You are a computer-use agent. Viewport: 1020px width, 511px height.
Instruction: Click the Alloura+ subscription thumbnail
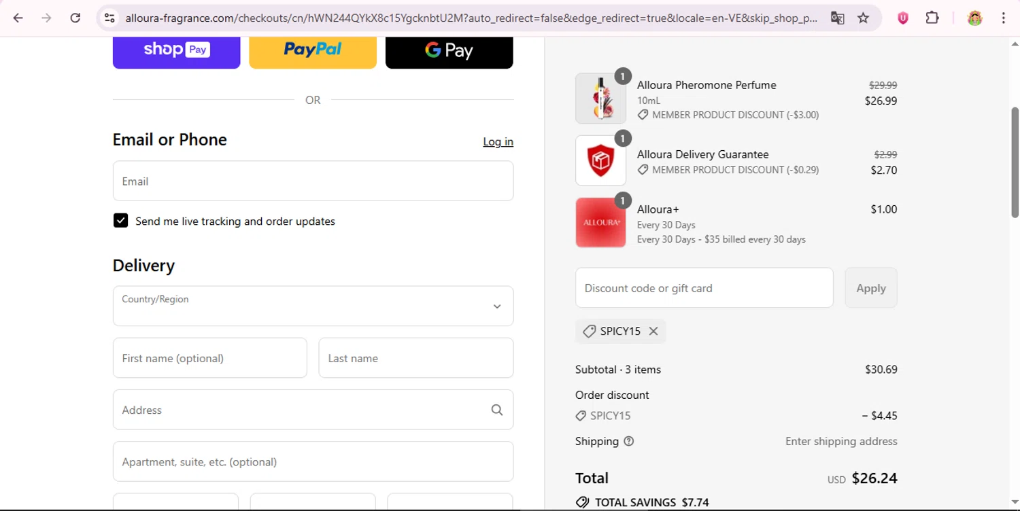[x=600, y=222]
